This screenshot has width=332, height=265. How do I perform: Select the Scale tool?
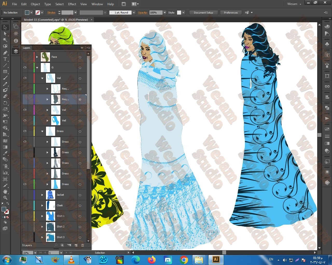[5, 109]
